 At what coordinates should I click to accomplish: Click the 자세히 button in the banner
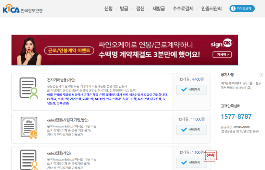(222, 55)
